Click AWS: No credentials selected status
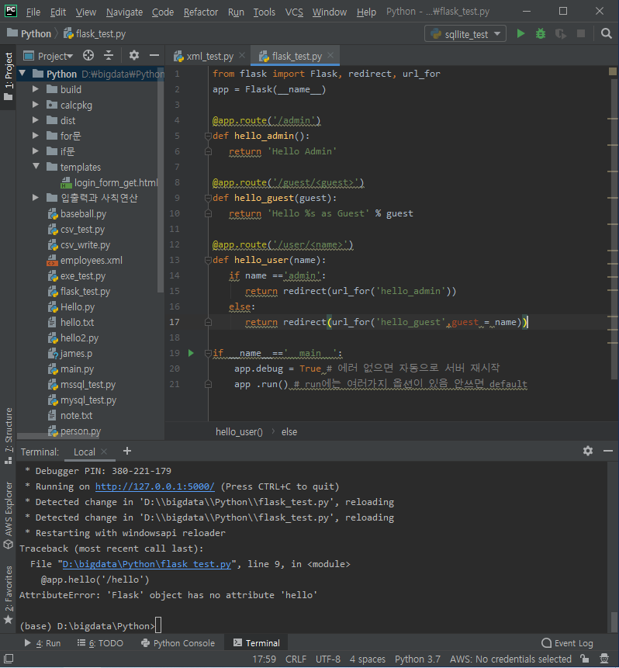 point(510,659)
